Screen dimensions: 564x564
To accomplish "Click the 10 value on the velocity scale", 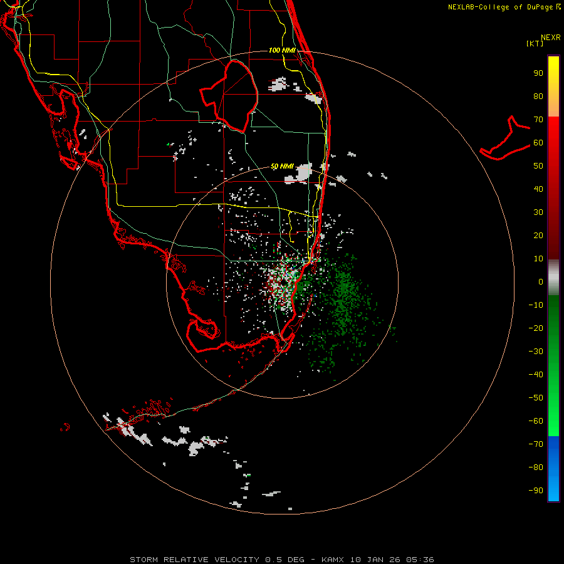I will pyautogui.click(x=538, y=259).
